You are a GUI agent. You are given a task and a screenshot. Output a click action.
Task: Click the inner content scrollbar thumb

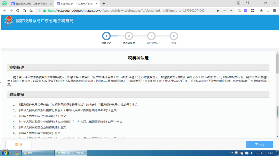click(277, 64)
